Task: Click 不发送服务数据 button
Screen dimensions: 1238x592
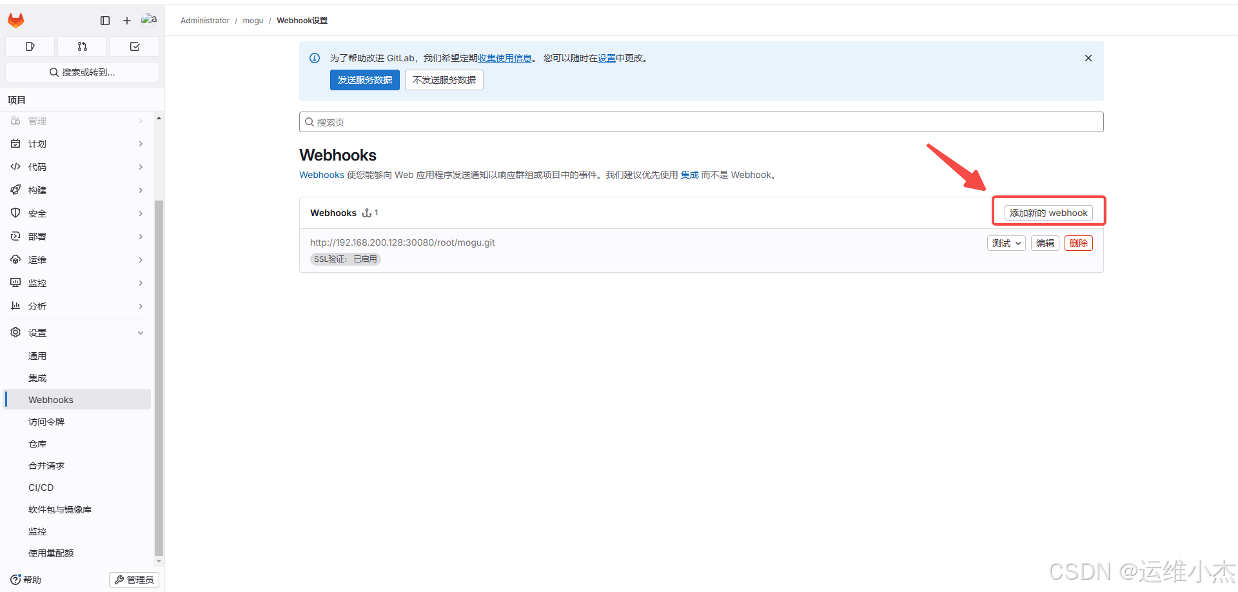Action: (x=444, y=80)
